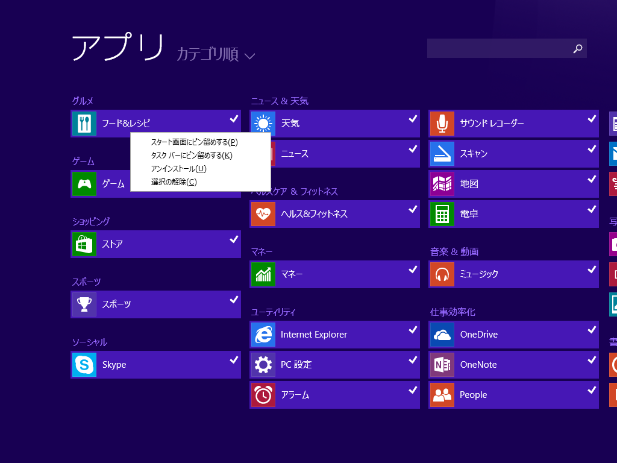The height and width of the screenshot is (463, 617).
Task: Click the People tile label
Action: pos(474,395)
